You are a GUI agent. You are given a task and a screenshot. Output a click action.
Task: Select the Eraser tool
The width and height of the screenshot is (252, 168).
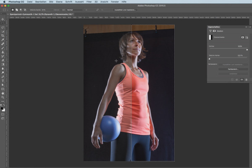point(3,60)
